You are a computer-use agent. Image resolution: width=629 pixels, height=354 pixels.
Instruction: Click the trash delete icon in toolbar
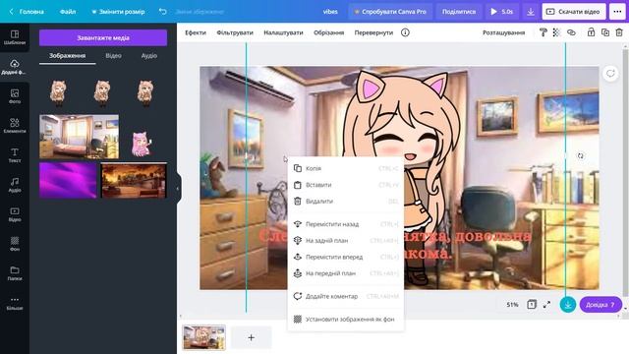619,32
